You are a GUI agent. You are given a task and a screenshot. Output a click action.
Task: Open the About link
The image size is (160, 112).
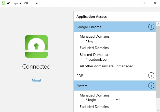click(x=36, y=80)
